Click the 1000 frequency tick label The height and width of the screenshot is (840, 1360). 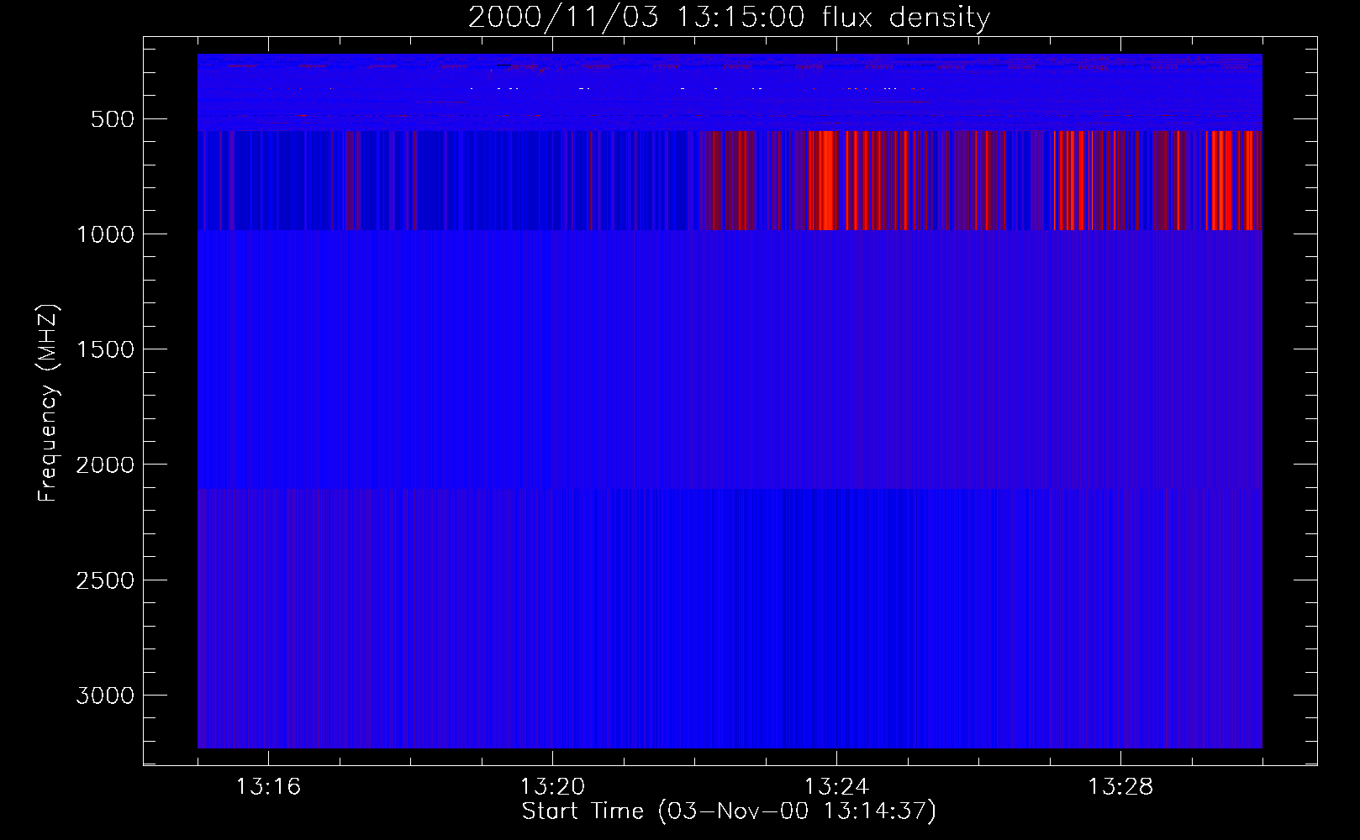[x=105, y=234]
